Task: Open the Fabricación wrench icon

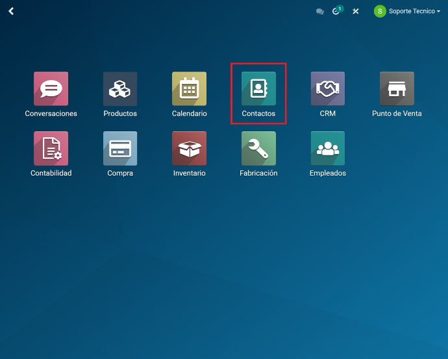Action: coord(258,148)
